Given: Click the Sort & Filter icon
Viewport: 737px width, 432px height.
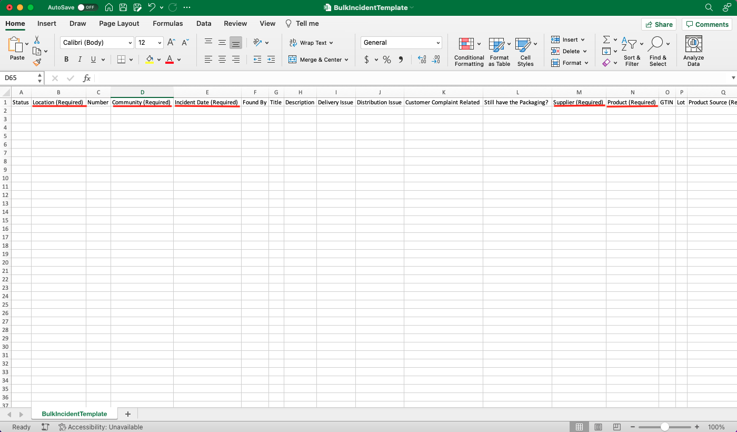Looking at the screenshot, I should click(629, 44).
